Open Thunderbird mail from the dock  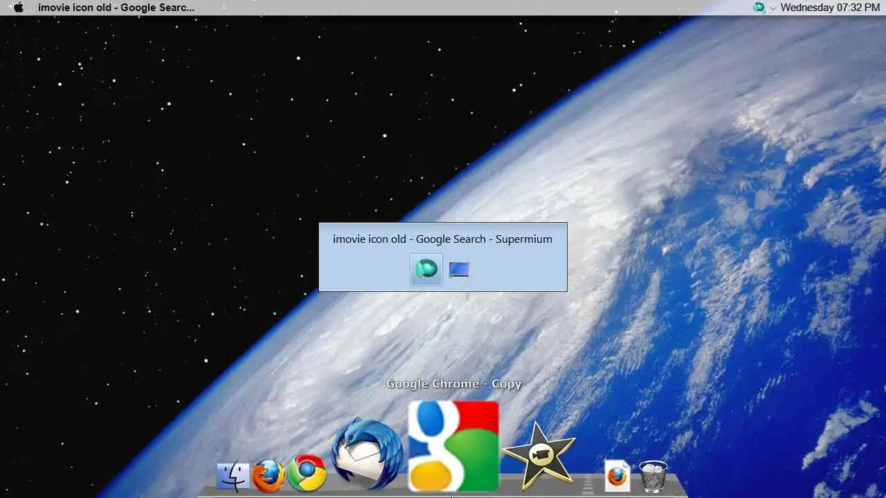click(x=367, y=453)
